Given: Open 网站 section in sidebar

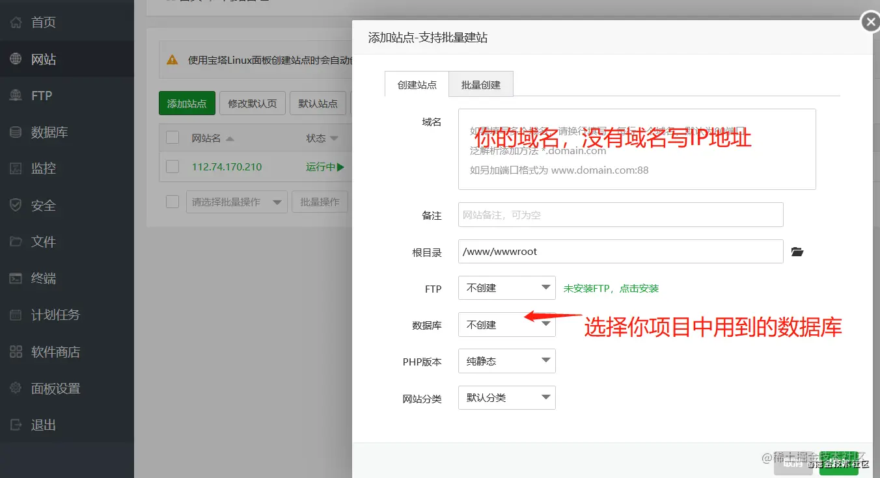Looking at the screenshot, I should point(44,59).
